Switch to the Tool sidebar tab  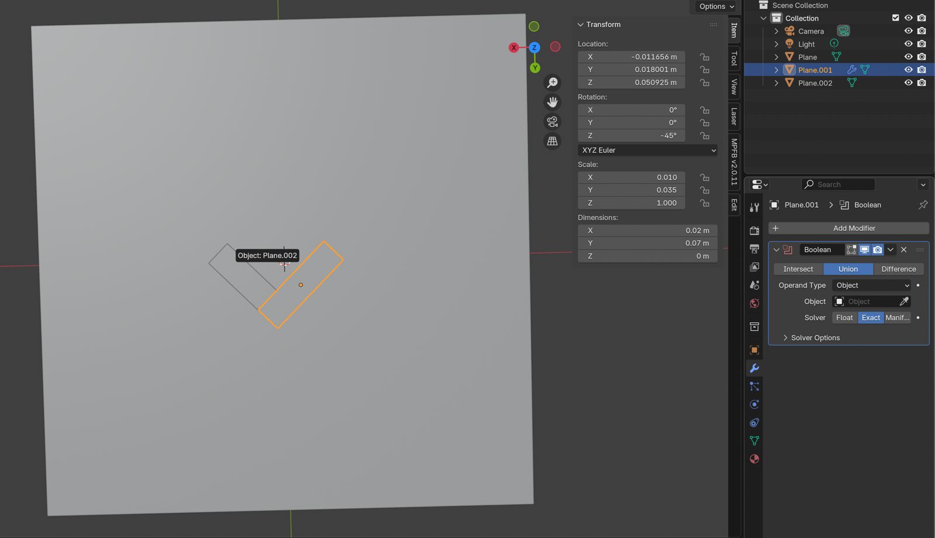[735, 58]
